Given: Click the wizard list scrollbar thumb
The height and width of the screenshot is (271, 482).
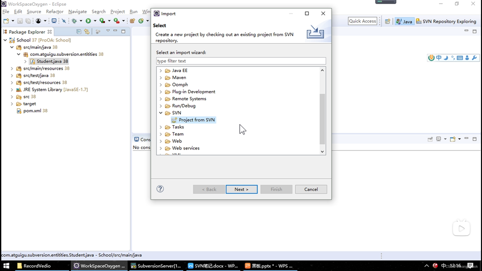Looking at the screenshot, I should 322,119.
